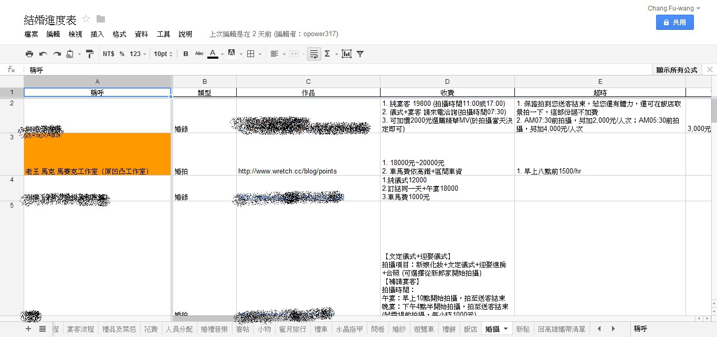Activate the paint format roller

coord(89,54)
